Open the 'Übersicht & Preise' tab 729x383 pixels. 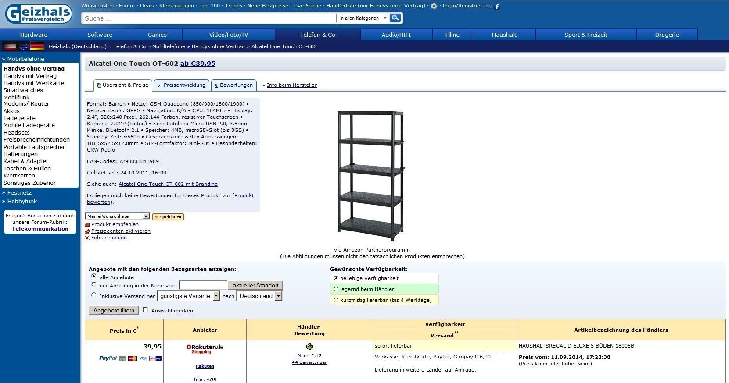click(123, 85)
